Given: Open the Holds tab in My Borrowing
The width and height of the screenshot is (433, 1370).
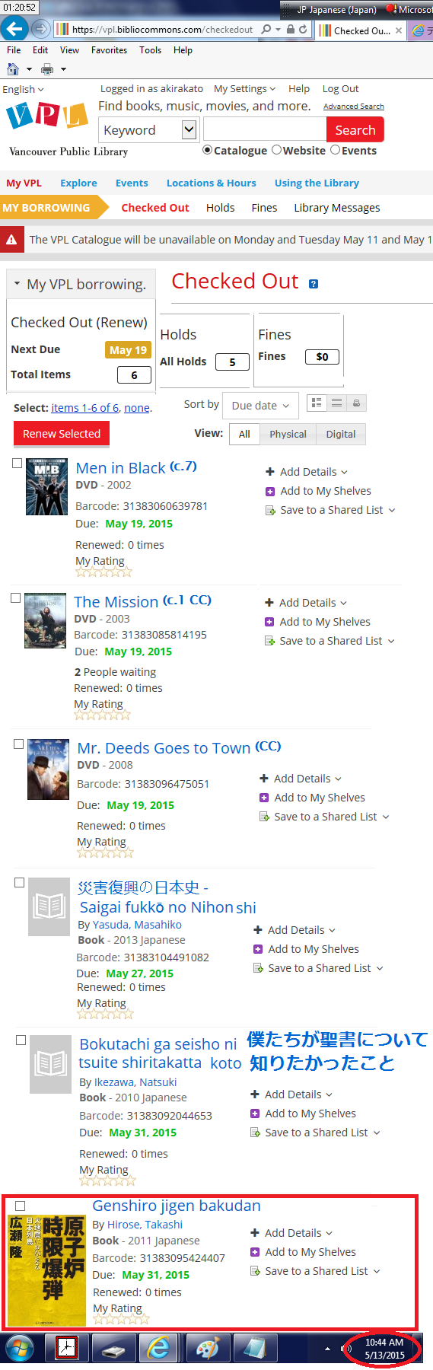Looking at the screenshot, I should [220, 208].
